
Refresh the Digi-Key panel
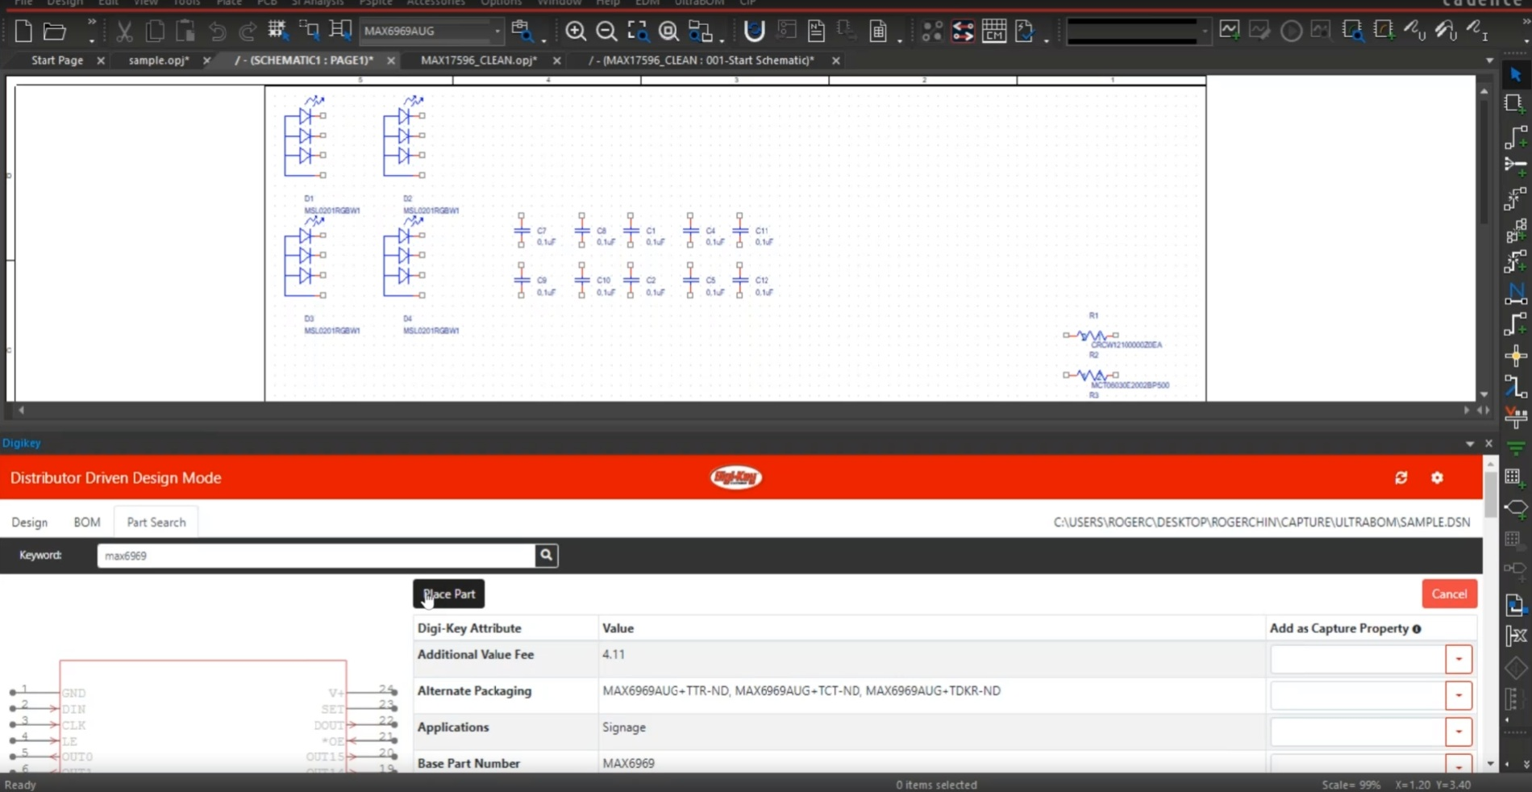1401,477
